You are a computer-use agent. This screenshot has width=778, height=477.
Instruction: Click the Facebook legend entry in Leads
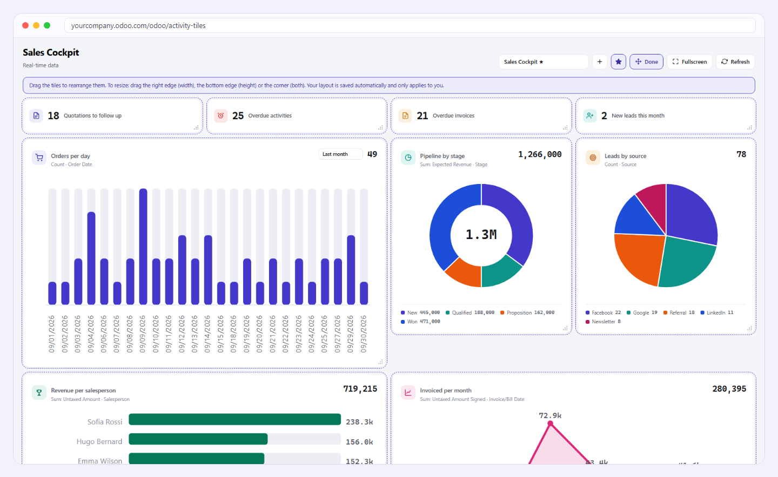coord(603,313)
